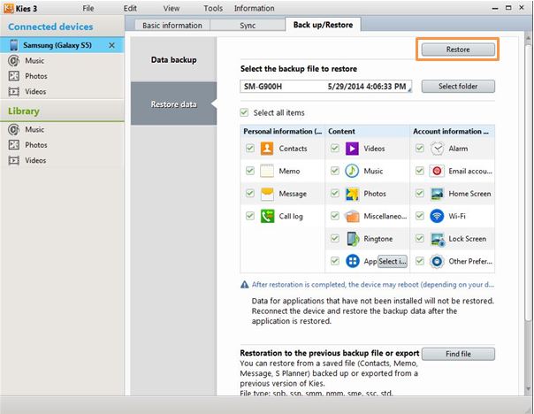This screenshot has height=414, width=534.
Task: Click the Wi-Fi icon
Action: click(x=437, y=216)
